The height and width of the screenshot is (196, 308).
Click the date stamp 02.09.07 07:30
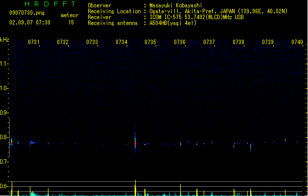click(x=30, y=23)
